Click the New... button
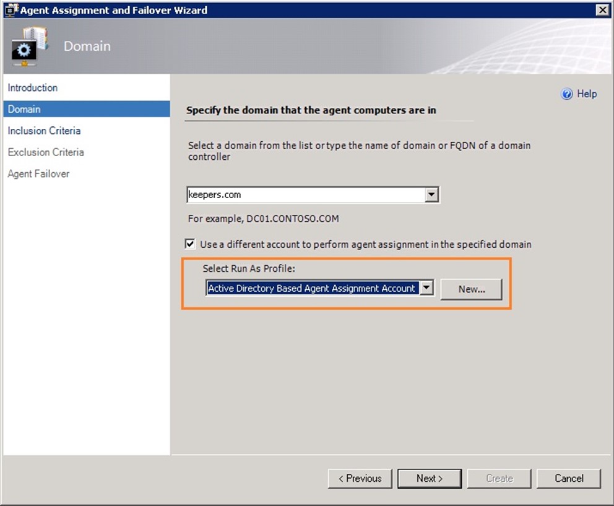The image size is (614, 506). click(x=472, y=289)
